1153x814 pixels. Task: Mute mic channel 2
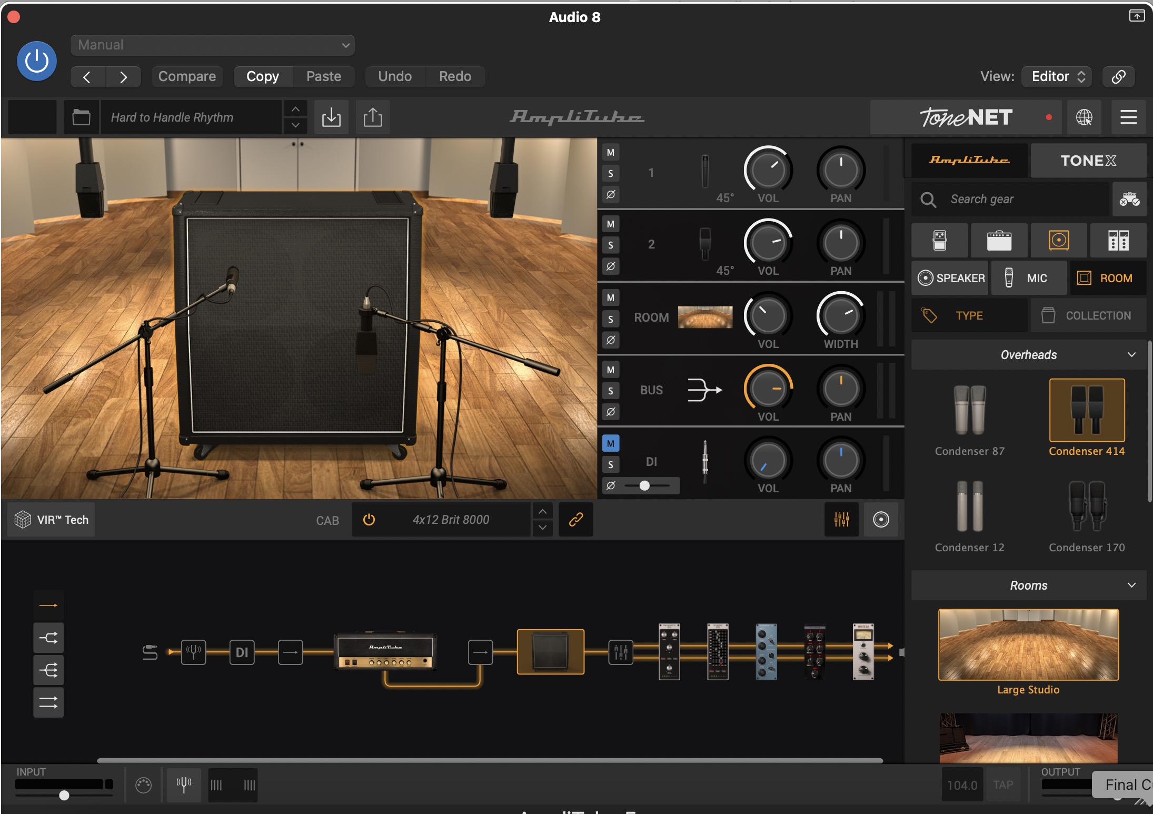pyautogui.click(x=611, y=224)
